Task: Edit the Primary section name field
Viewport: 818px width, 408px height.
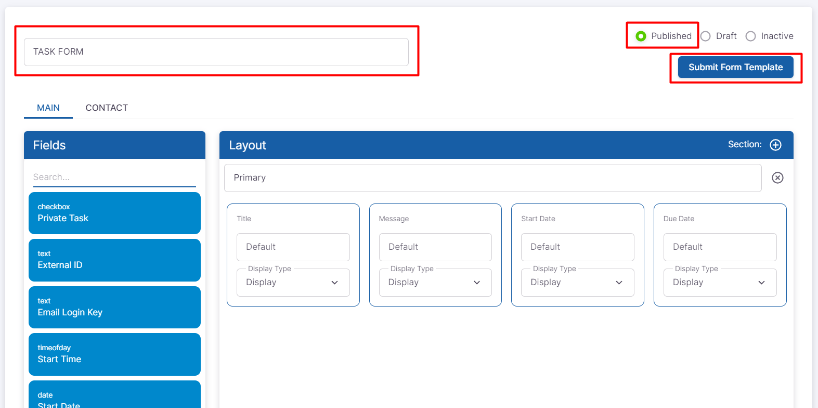Action: coord(492,178)
